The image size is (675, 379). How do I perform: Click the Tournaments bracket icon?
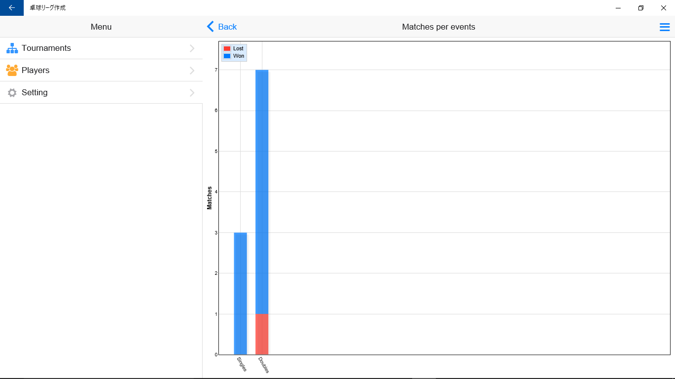click(12, 48)
